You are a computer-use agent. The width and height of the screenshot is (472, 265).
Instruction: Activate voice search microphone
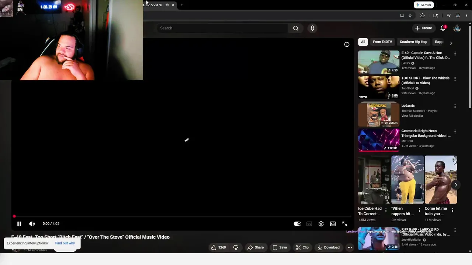pos(312,28)
